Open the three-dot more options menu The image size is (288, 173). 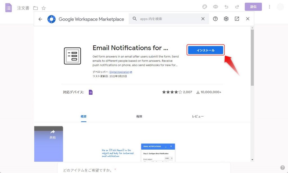pyautogui.click(x=269, y=7)
